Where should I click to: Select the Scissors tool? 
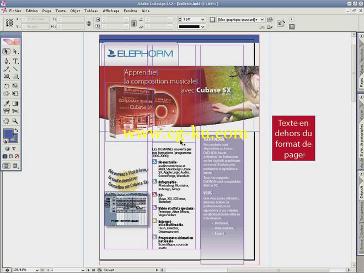pos(15,111)
